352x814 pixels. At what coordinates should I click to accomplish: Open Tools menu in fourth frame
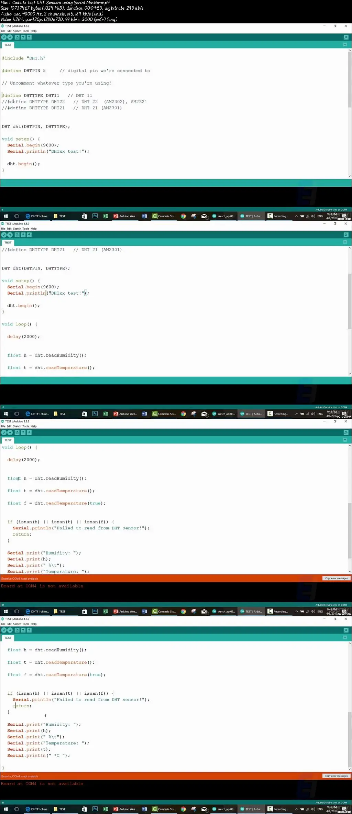pyautogui.click(x=26, y=624)
